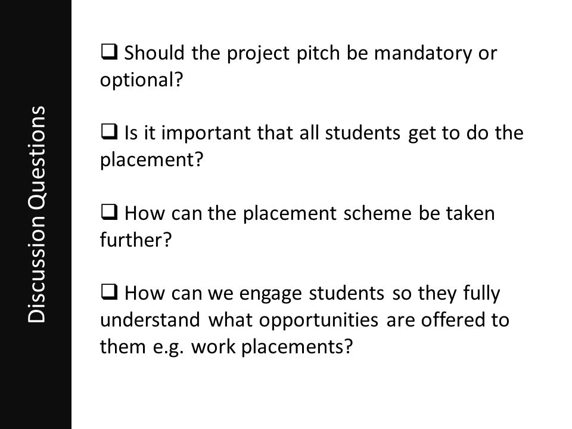Click the abbreviation 'e.g.' in last line

167,347
